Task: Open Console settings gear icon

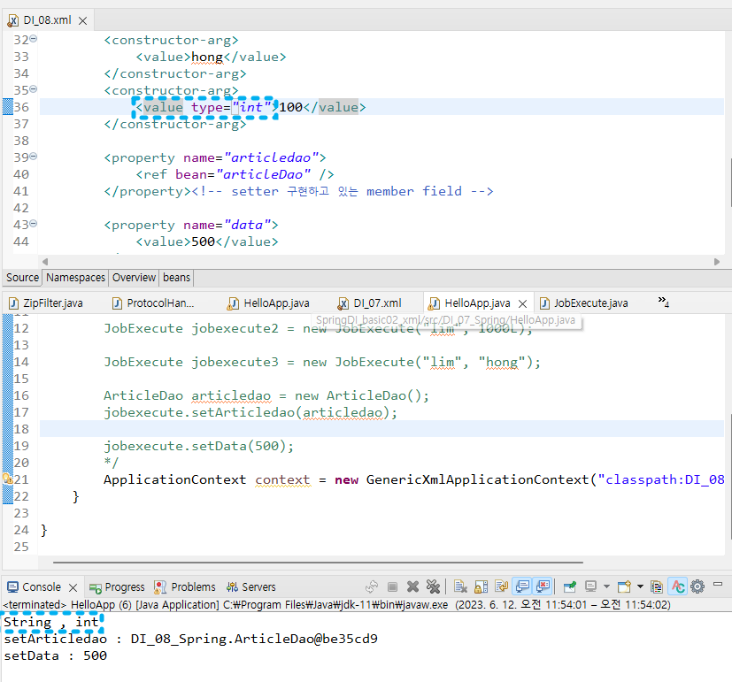Action: point(697,586)
